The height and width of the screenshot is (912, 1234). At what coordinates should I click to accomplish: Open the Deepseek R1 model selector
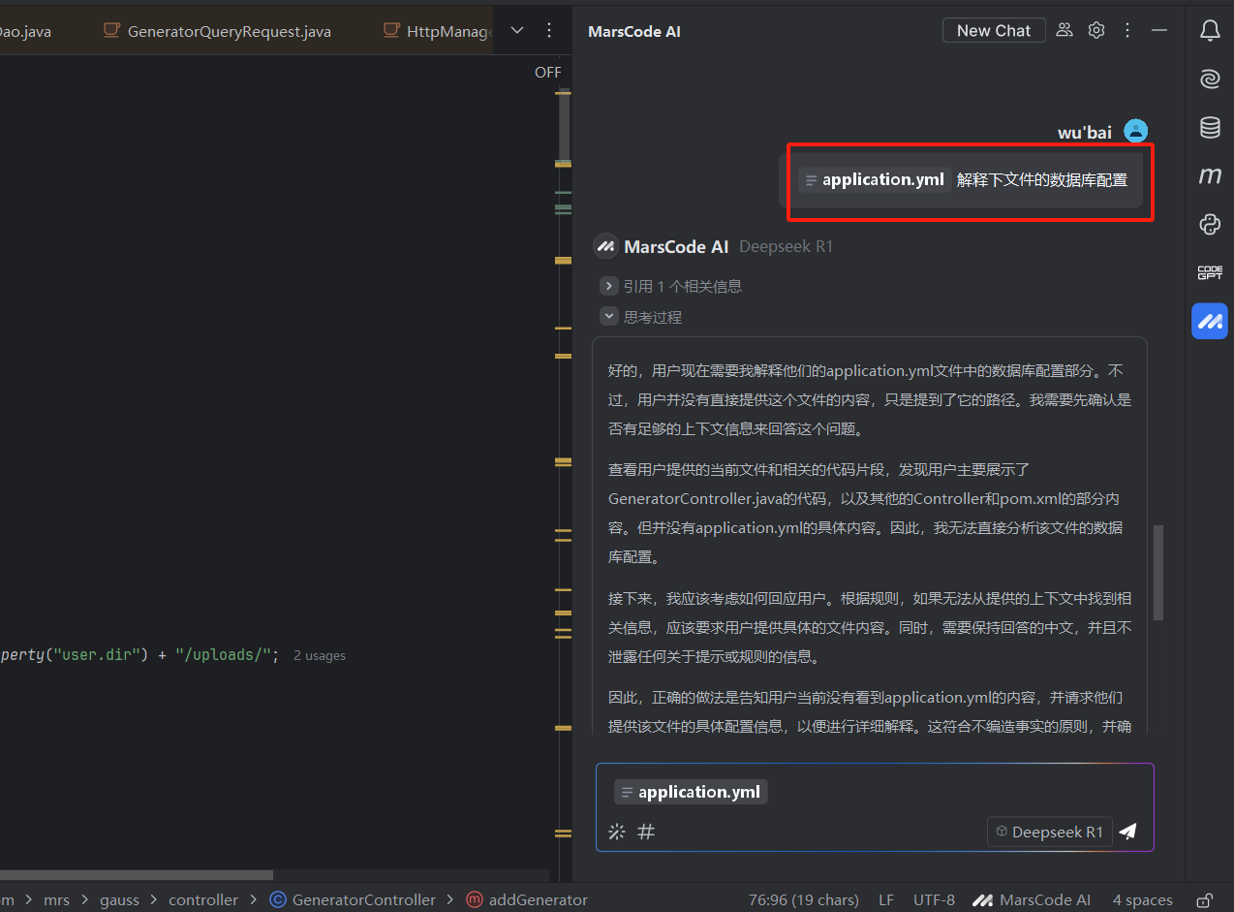(1049, 832)
